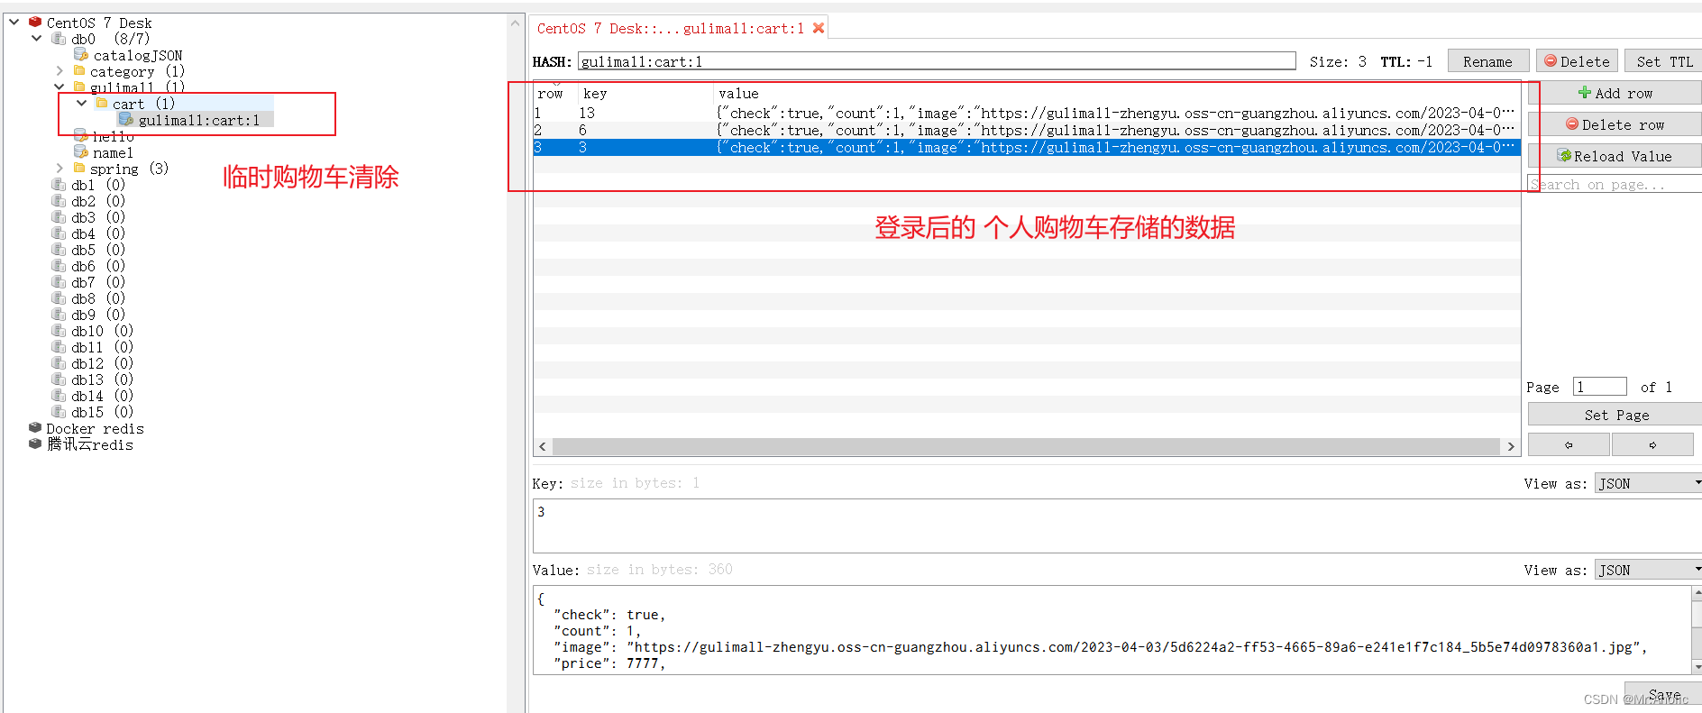The image size is (1702, 713).
Task: Click the CentOS 7 Desk server icon
Action: coord(35,22)
